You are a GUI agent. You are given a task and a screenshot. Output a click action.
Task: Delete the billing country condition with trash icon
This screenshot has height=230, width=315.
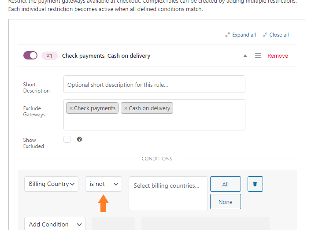tap(255, 184)
